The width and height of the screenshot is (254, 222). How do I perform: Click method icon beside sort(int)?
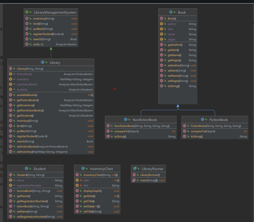(x=27, y=44)
